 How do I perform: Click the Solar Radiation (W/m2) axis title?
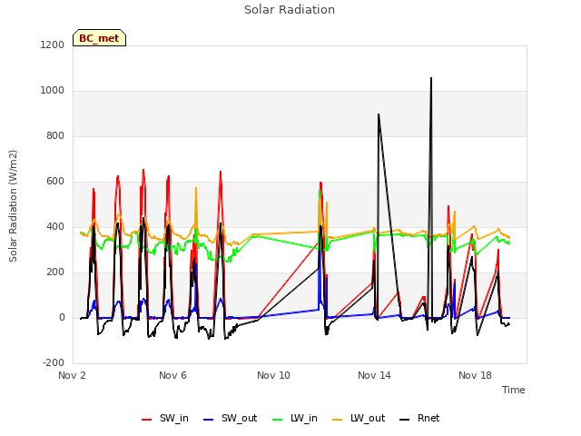pos(13,206)
